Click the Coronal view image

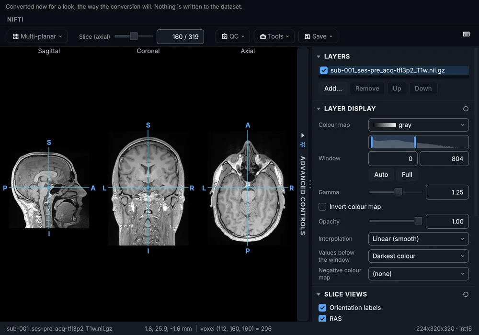tap(148, 188)
